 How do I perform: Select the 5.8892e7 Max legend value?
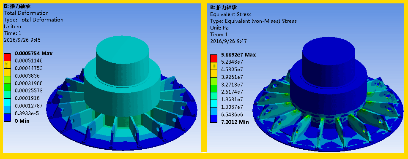[238, 55]
